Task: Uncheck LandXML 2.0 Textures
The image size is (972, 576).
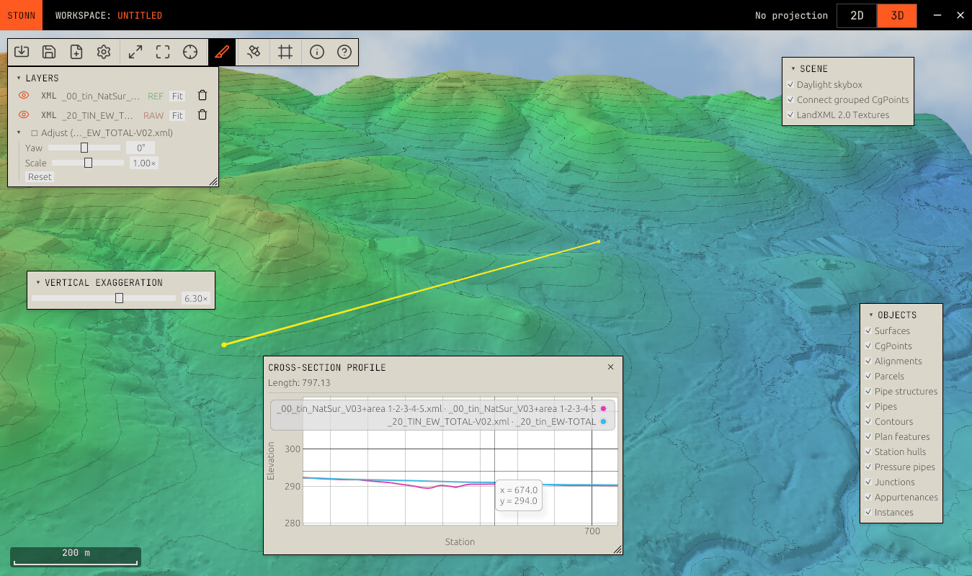Action: pos(790,115)
